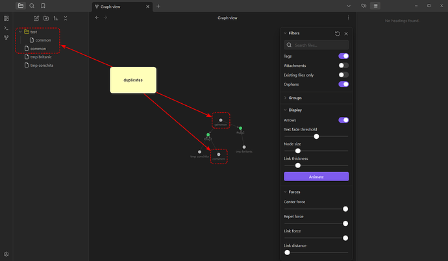Adjust the Link distance slider
The height and width of the screenshot is (261, 448).
click(316, 253)
